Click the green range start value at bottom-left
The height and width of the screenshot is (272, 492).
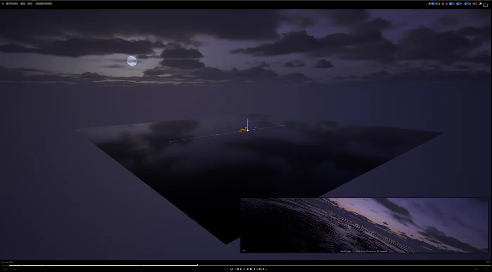coord(6,269)
